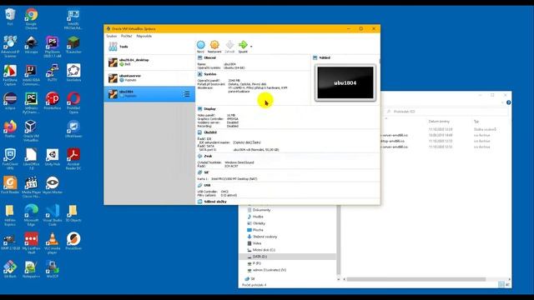
Task: Open Notepad++ desktop shortcut
Action: pyautogui.click(x=31, y=269)
